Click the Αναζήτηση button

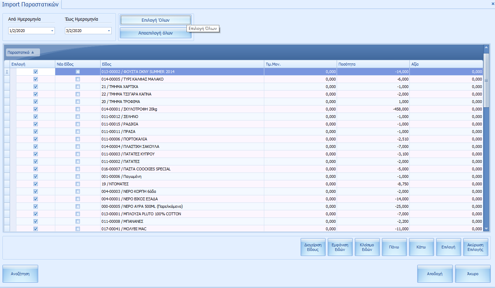tap(20, 274)
